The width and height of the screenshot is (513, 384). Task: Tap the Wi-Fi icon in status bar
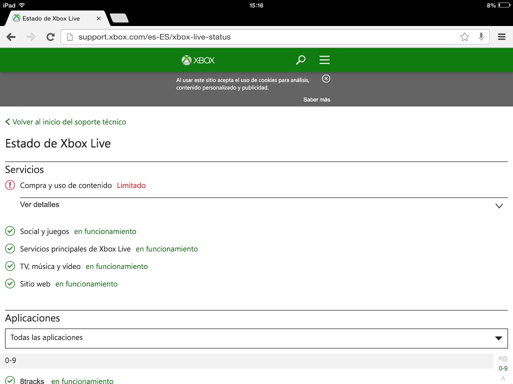(x=22, y=5)
